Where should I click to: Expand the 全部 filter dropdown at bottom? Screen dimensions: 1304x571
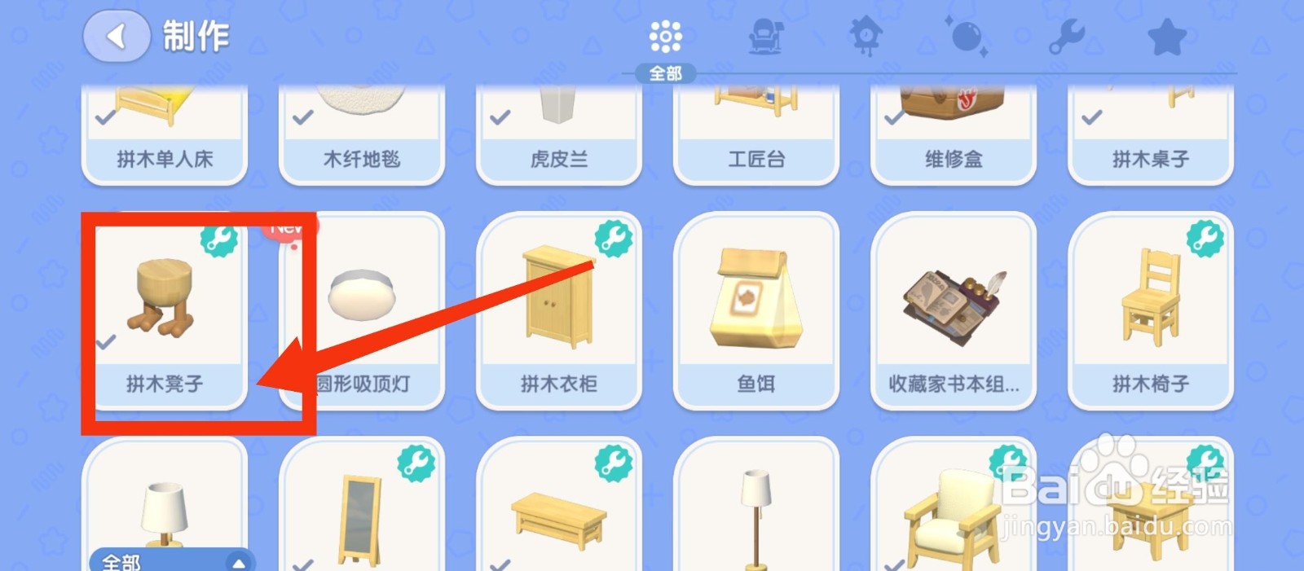[x=173, y=560]
